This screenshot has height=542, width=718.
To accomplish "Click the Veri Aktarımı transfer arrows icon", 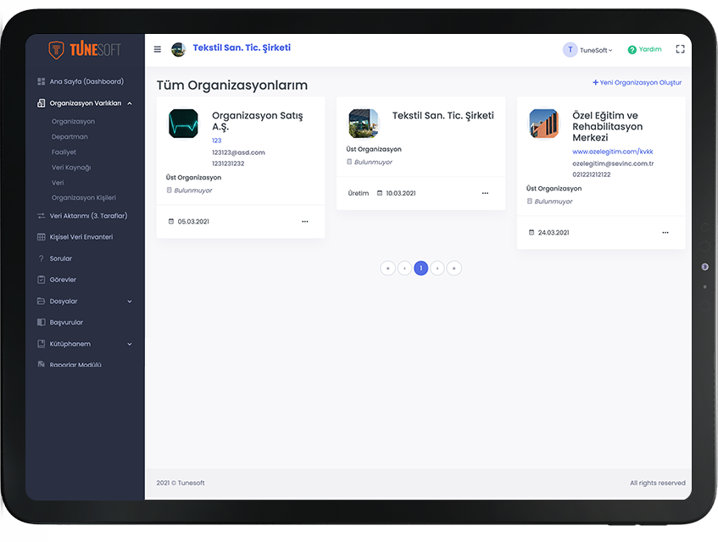I will (42, 216).
